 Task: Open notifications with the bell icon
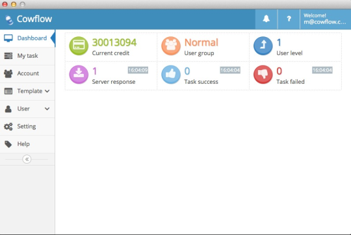click(266, 19)
